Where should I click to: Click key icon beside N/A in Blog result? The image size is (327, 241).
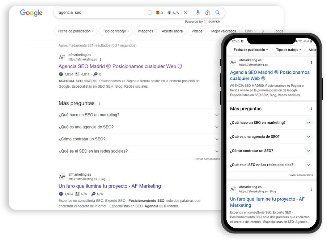[x=93, y=194]
